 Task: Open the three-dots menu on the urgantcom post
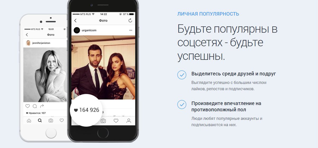pos(130,30)
